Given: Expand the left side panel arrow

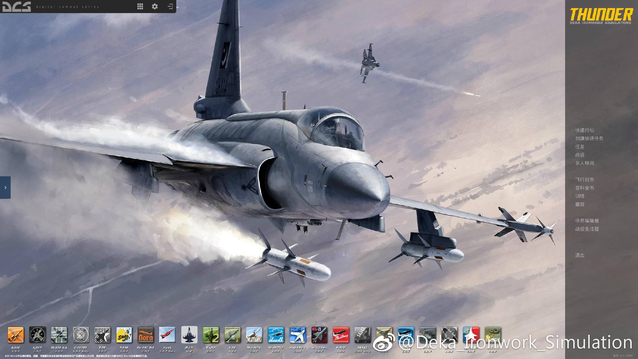Looking at the screenshot, I should coord(5,187).
